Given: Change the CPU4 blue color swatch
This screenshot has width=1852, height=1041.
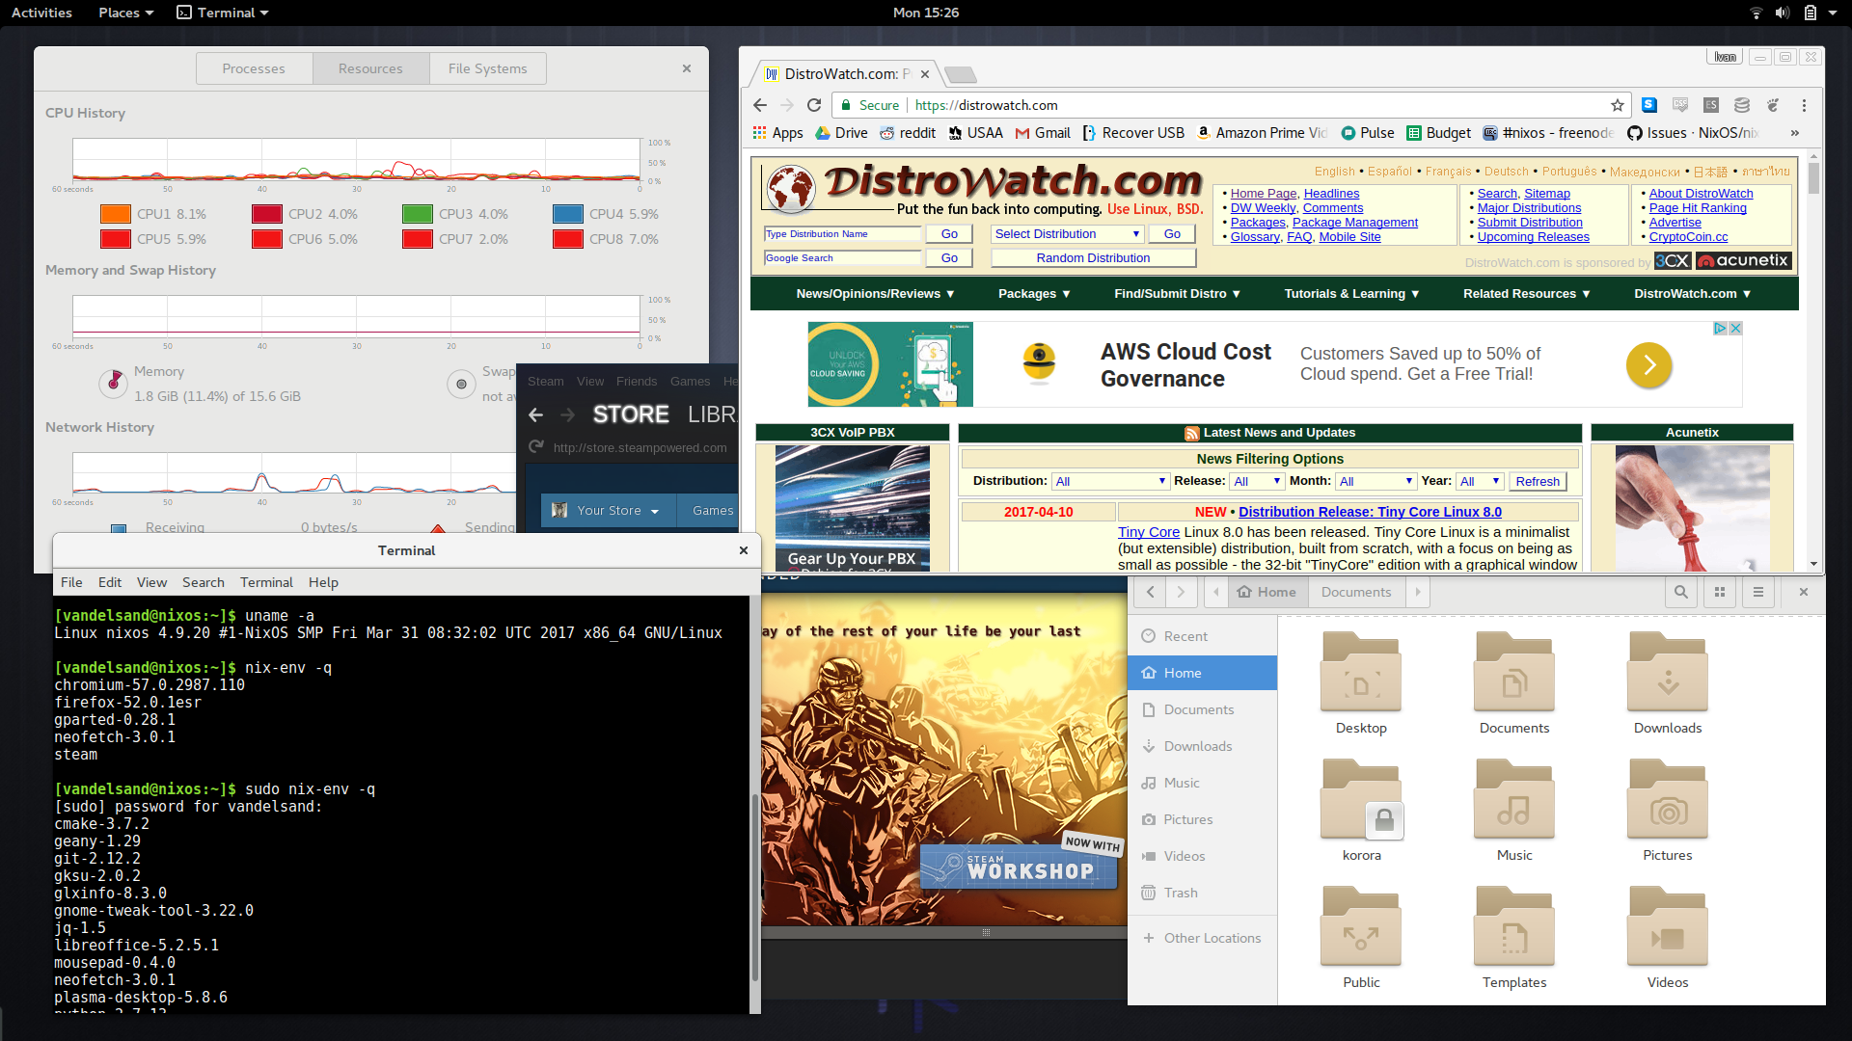Looking at the screenshot, I should tap(568, 214).
